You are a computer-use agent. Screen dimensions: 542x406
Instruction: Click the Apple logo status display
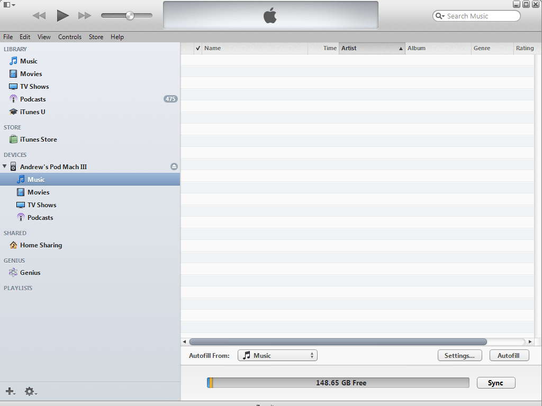pyautogui.click(x=270, y=15)
